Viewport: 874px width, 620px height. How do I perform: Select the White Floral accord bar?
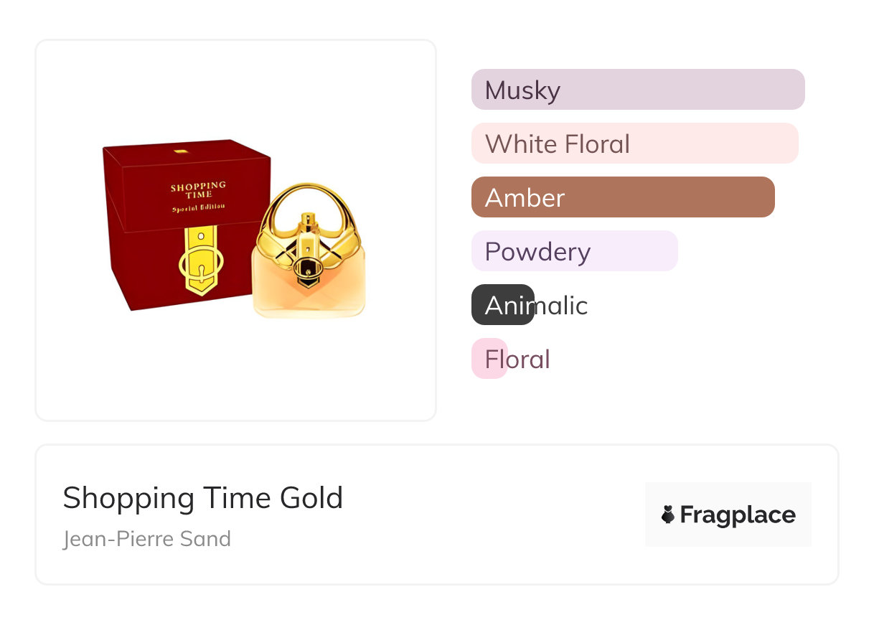(x=634, y=144)
